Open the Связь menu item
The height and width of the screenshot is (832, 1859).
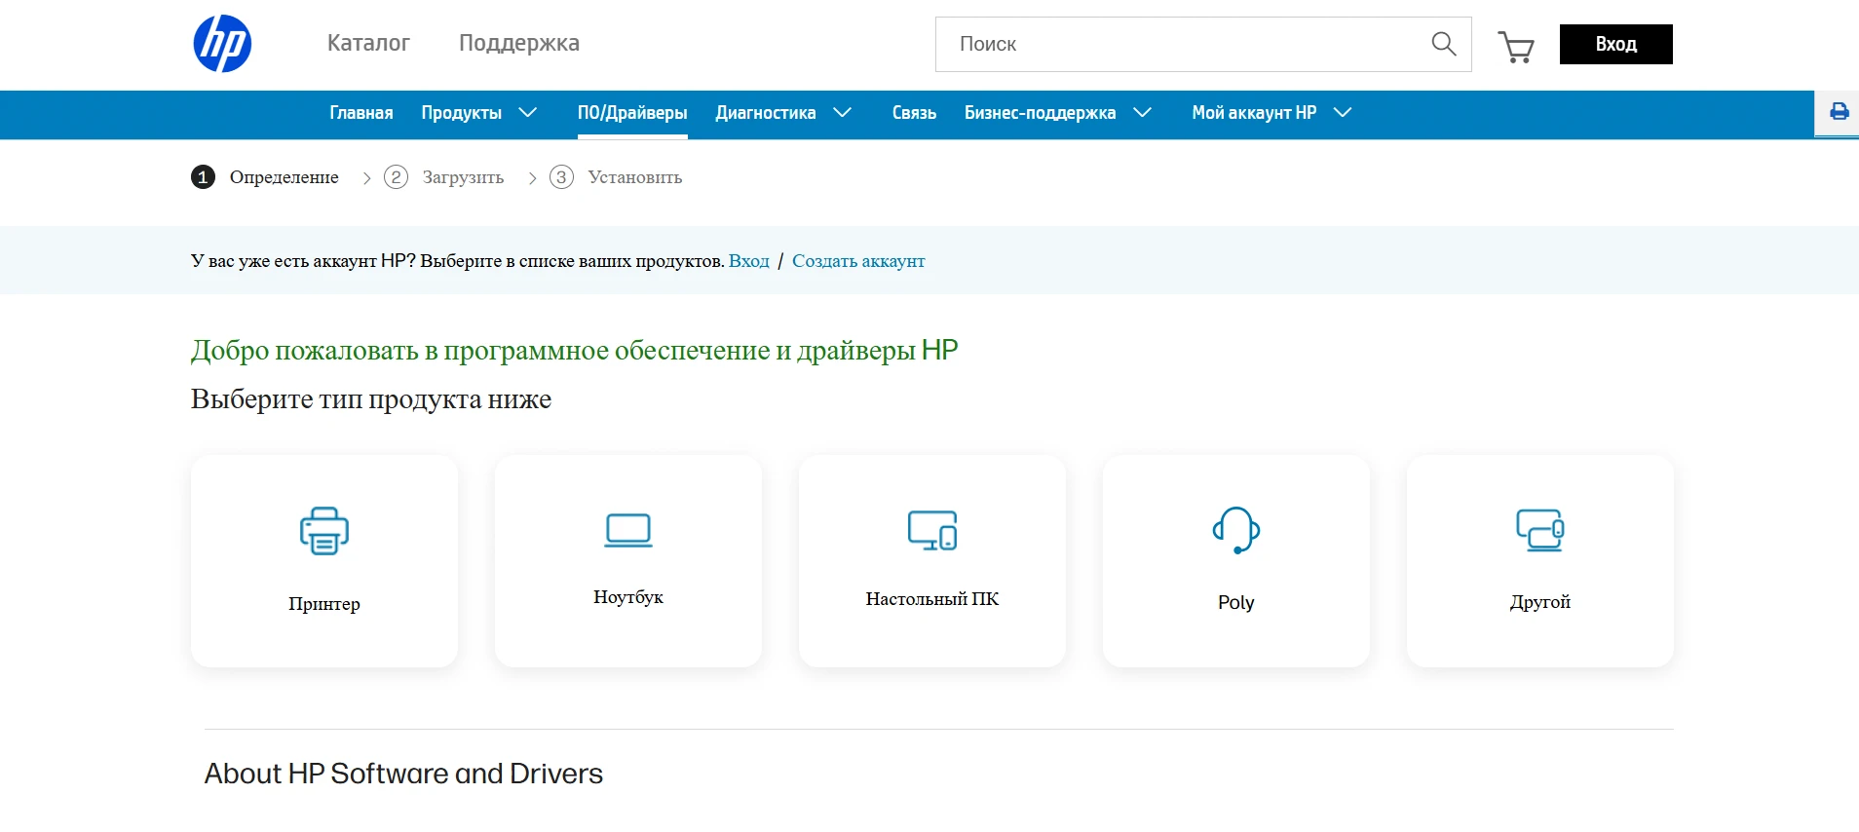click(914, 113)
